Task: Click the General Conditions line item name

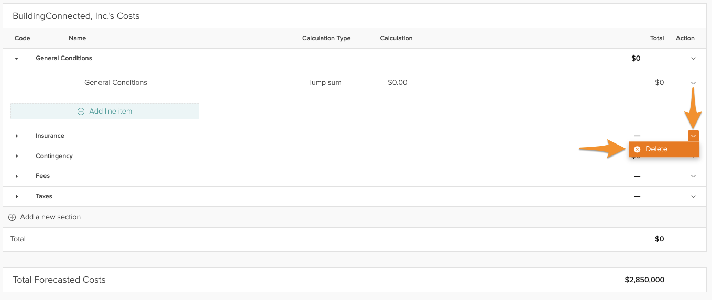Action: [115, 82]
